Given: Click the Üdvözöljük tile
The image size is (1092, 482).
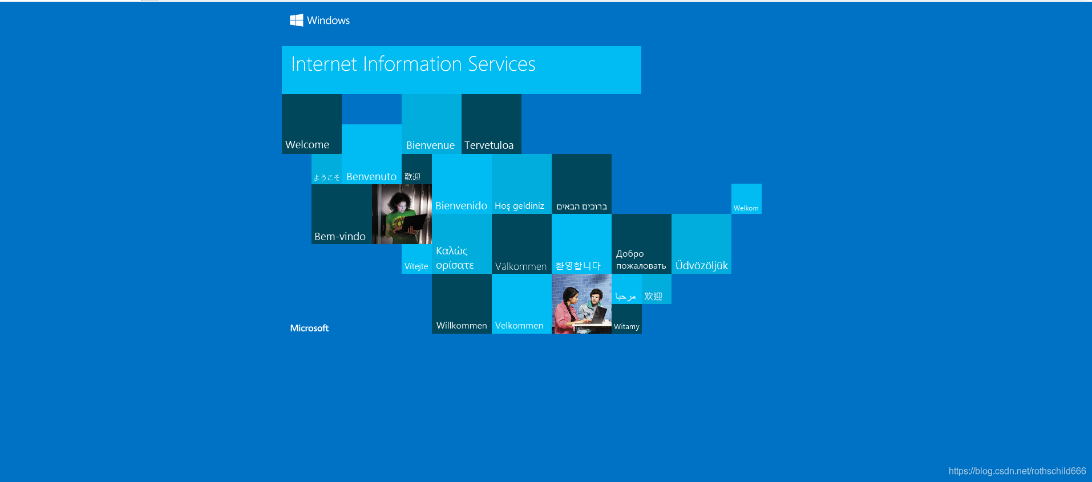Looking at the screenshot, I should pos(701,244).
